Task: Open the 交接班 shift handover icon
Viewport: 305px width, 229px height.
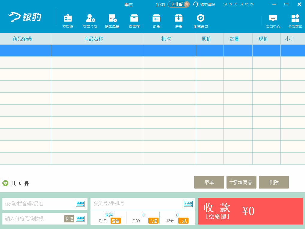Action: pyautogui.click(x=68, y=21)
